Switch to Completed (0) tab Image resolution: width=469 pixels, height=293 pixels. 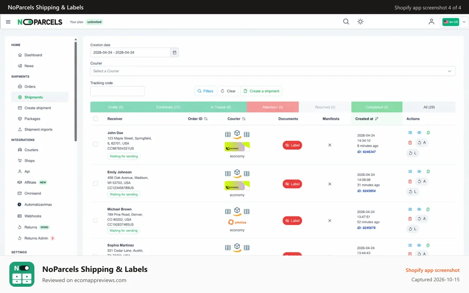[377, 107]
